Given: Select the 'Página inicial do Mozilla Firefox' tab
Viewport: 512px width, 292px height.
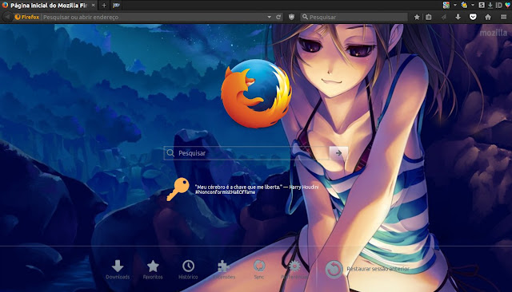Looking at the screenshot, I should pos(49,6).
